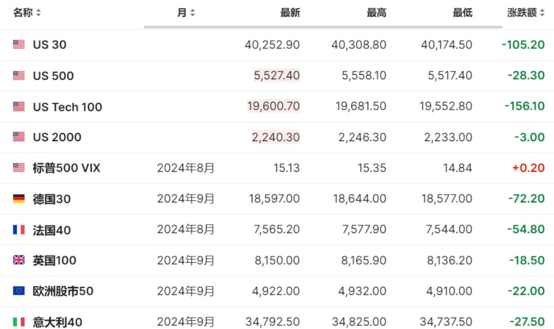Click the UK flag beside 英国100
The height and width of the screenshot is (329, 554).
point(19,260)
